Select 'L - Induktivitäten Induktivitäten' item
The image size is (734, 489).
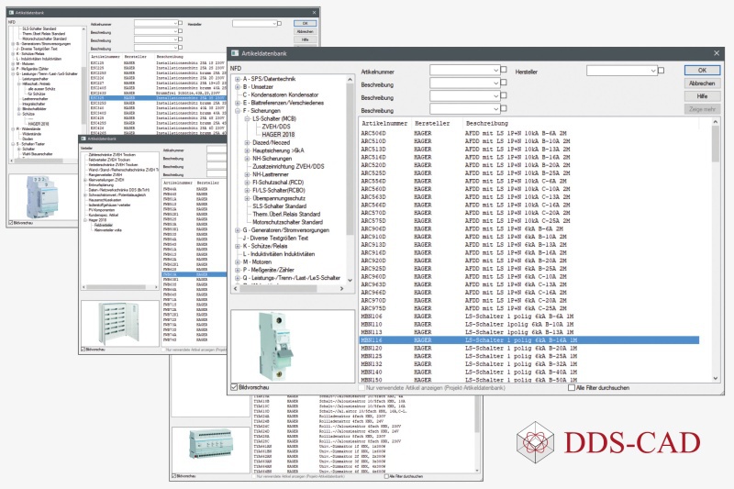pos(279,254)
